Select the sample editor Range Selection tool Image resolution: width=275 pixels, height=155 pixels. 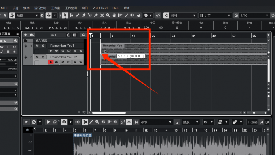[x=85, y=122]
